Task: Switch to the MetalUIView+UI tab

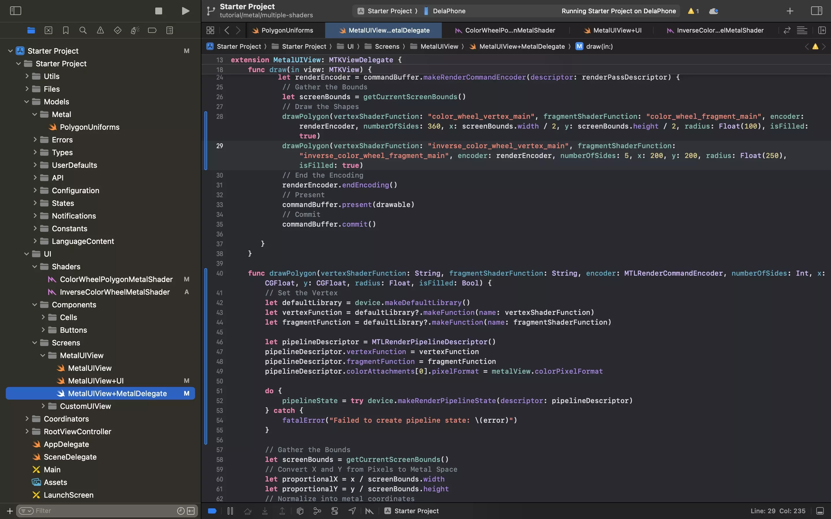Action: (613, 30)
